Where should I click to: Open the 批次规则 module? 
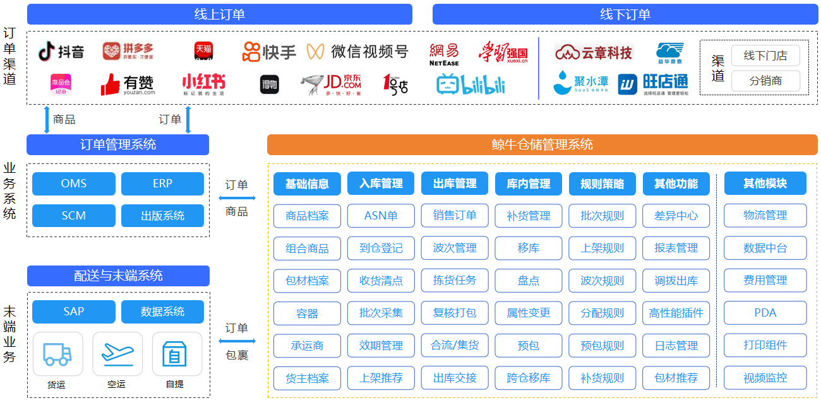coord(602,216)
